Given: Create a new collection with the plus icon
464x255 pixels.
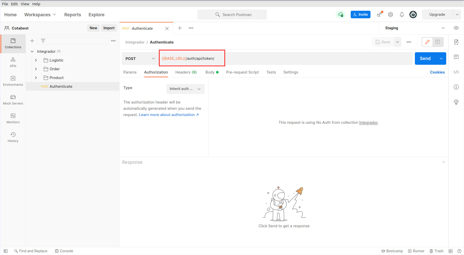Looking at the screenshot, I should pos(32,41).
